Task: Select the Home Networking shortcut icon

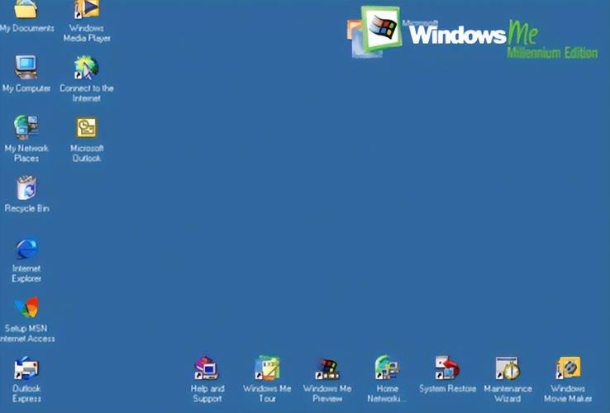Action: tap(387, 368)
